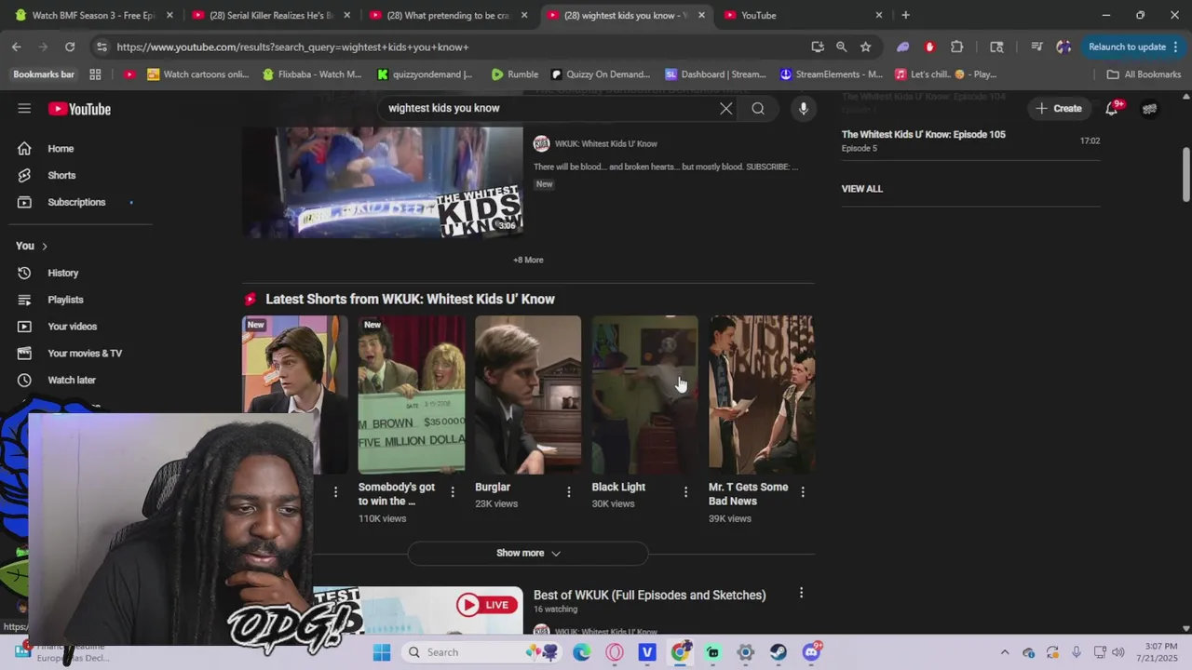This screenshot has width=1192, height=670.
Task: Open a new browser tab
Action: (x=905, y=15)
